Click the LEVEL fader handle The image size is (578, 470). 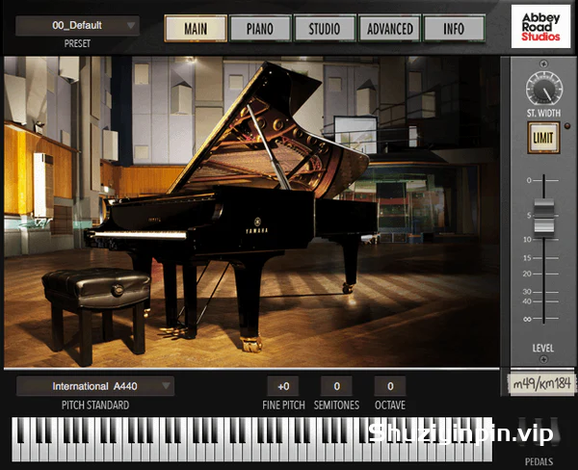[x=544, y=218]
